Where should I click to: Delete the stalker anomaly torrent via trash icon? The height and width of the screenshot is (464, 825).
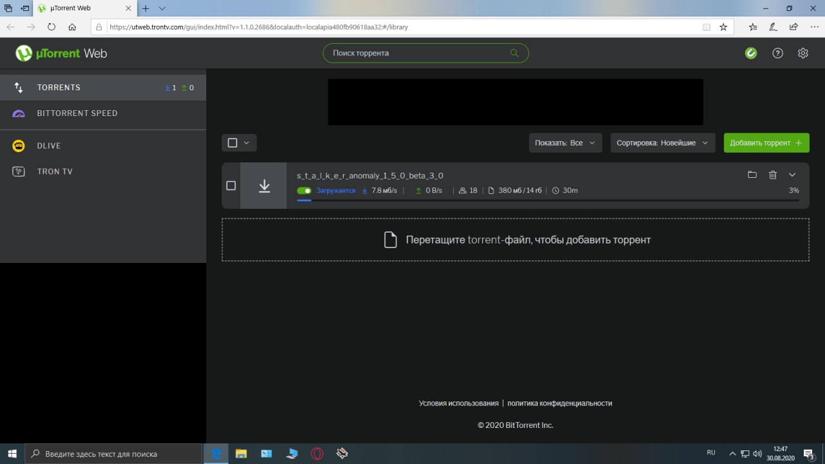(773, 175)
